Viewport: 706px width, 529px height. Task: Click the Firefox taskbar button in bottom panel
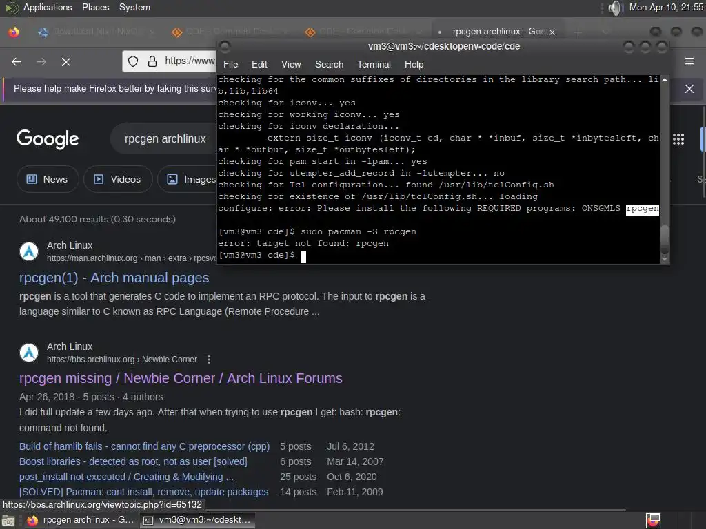81,520
